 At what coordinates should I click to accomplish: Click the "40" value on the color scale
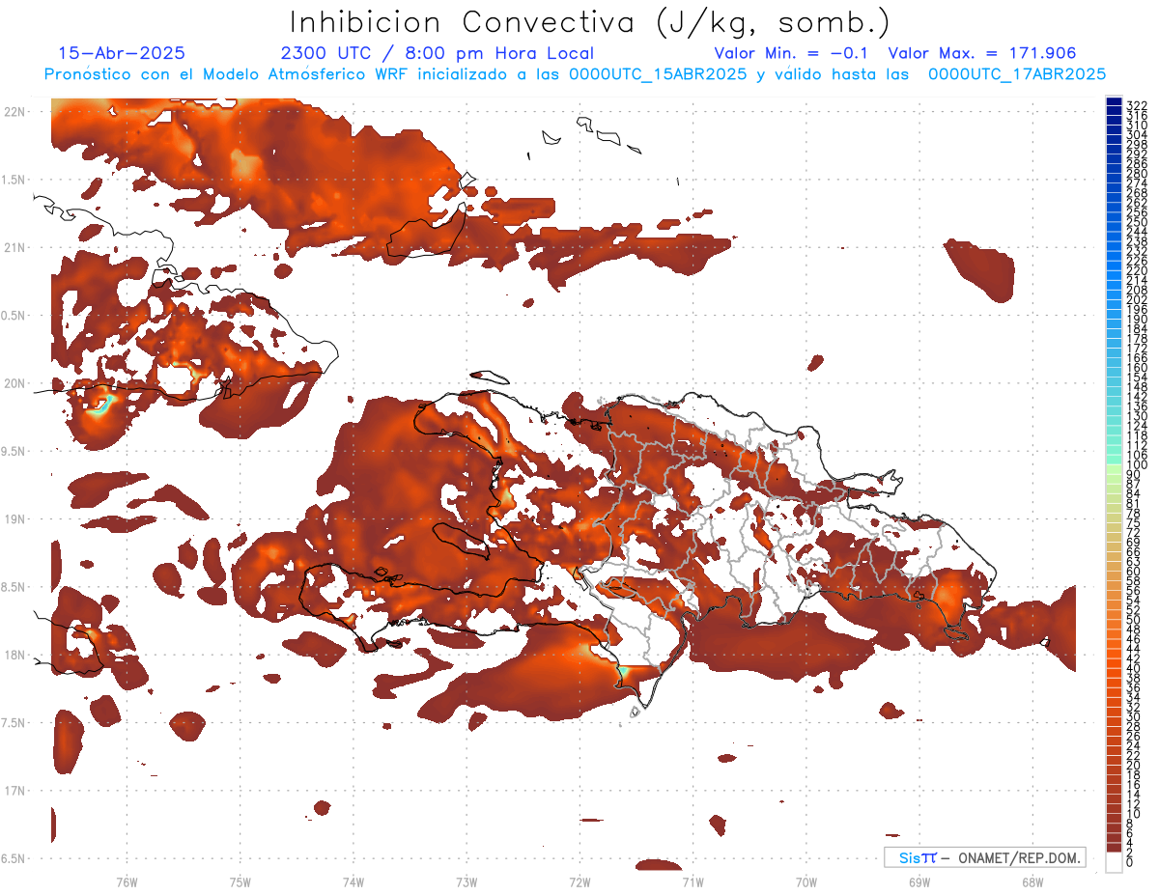tap(1134, 668)
